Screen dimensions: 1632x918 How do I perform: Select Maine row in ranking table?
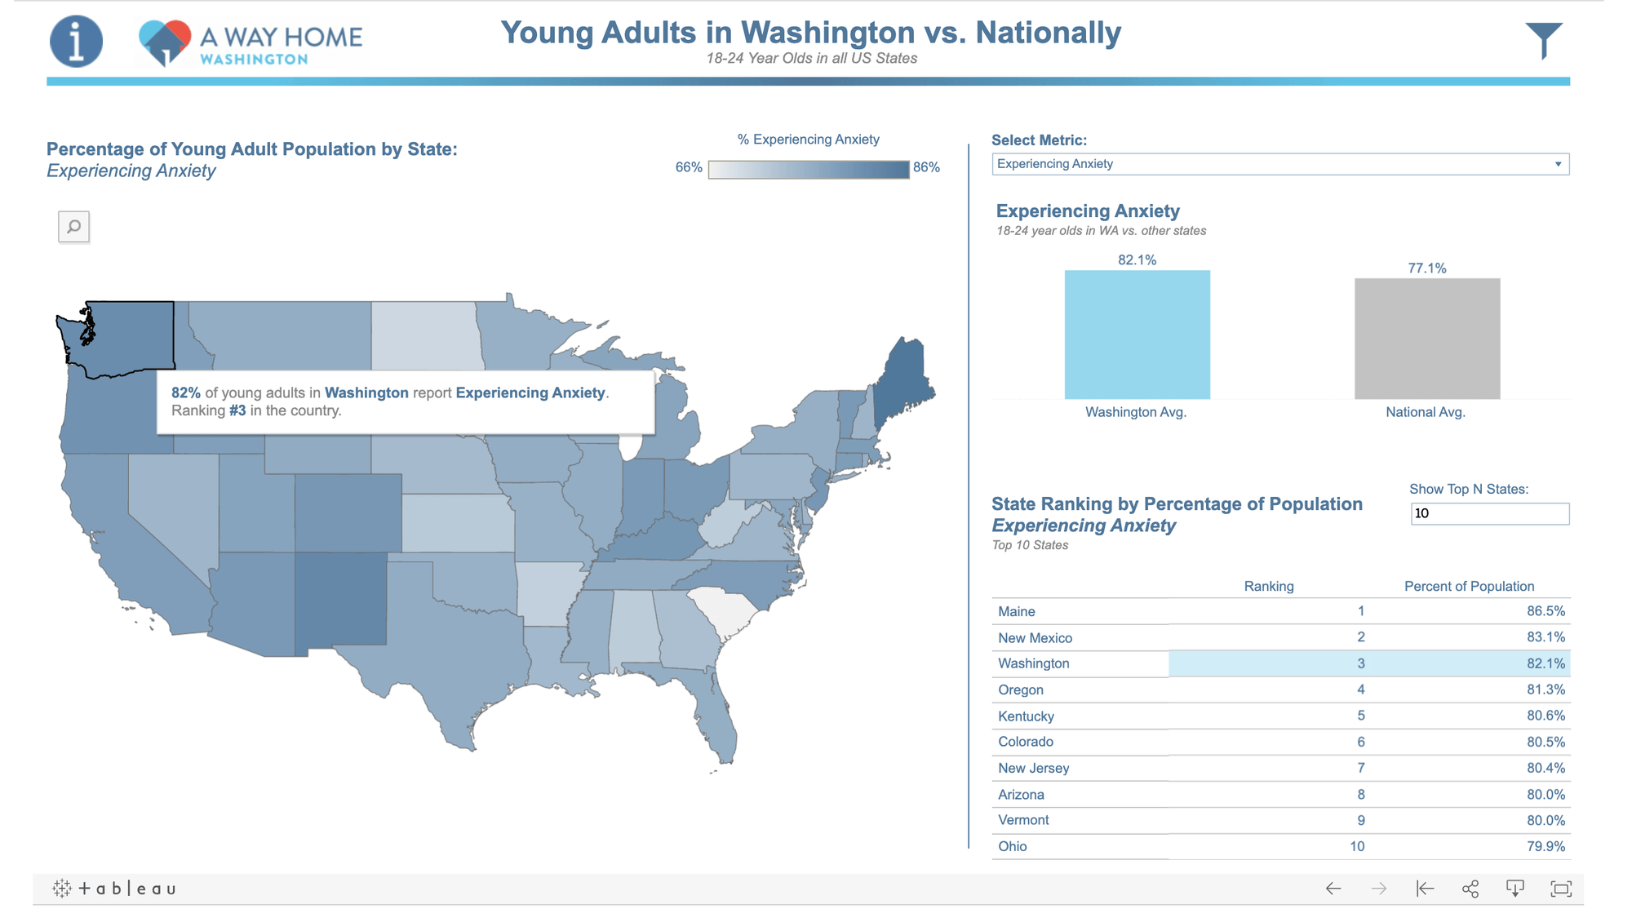[x=1281, y=611]
